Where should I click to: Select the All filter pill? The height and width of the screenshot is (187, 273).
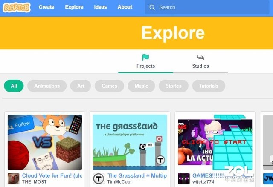click(x=14, y=86)
